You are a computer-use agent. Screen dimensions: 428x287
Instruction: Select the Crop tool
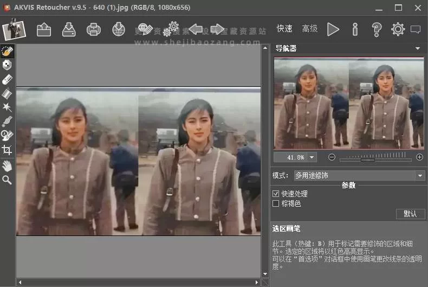pyautogui.click(x=7, y=150)
